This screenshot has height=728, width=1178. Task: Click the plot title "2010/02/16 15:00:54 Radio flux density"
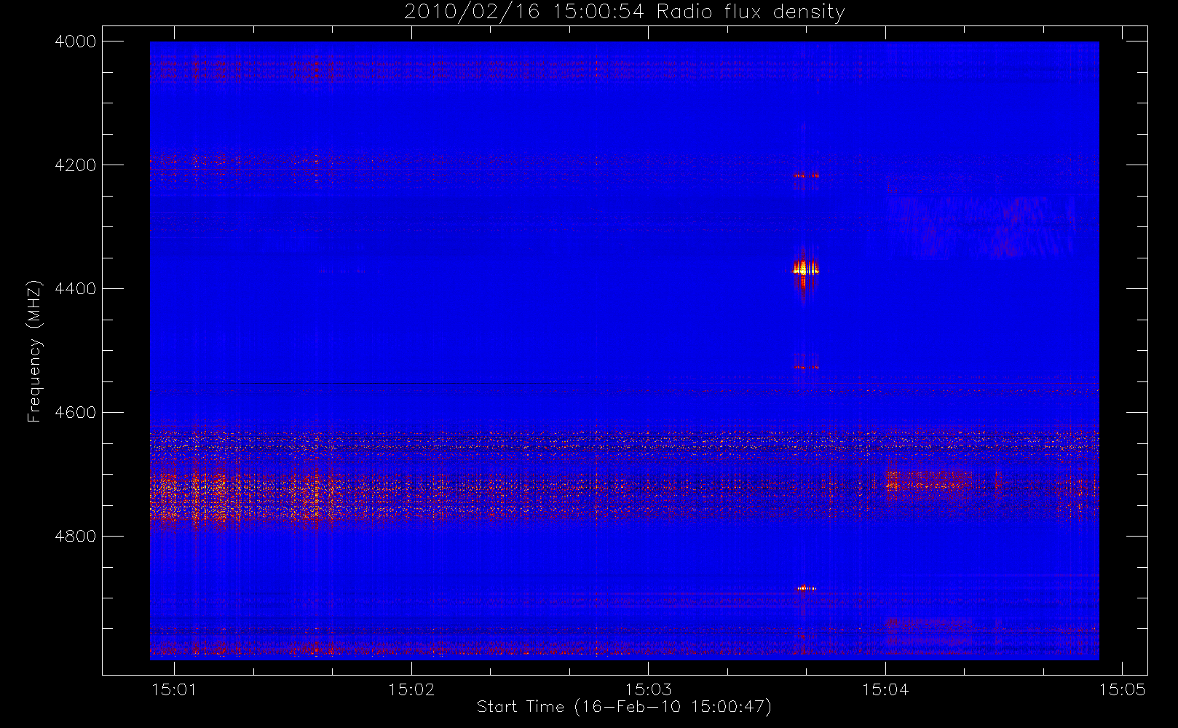625,12
